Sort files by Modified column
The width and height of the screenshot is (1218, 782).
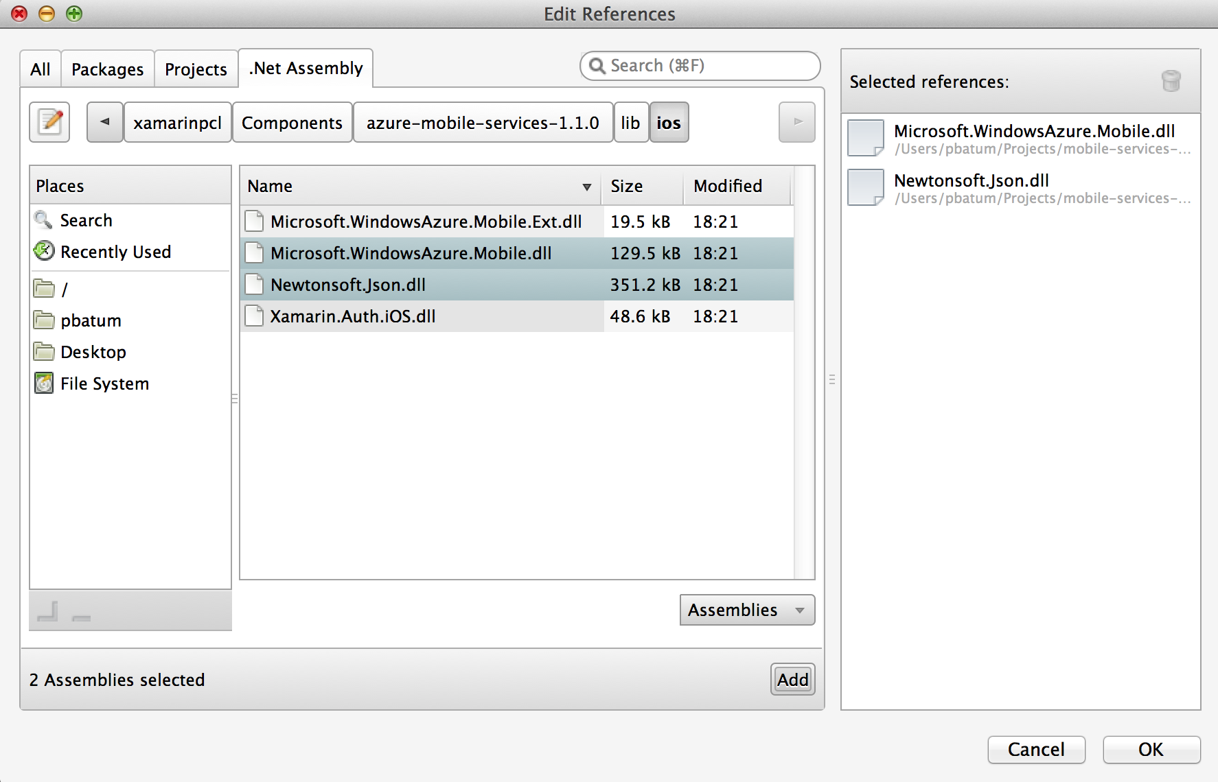[737, 186]
